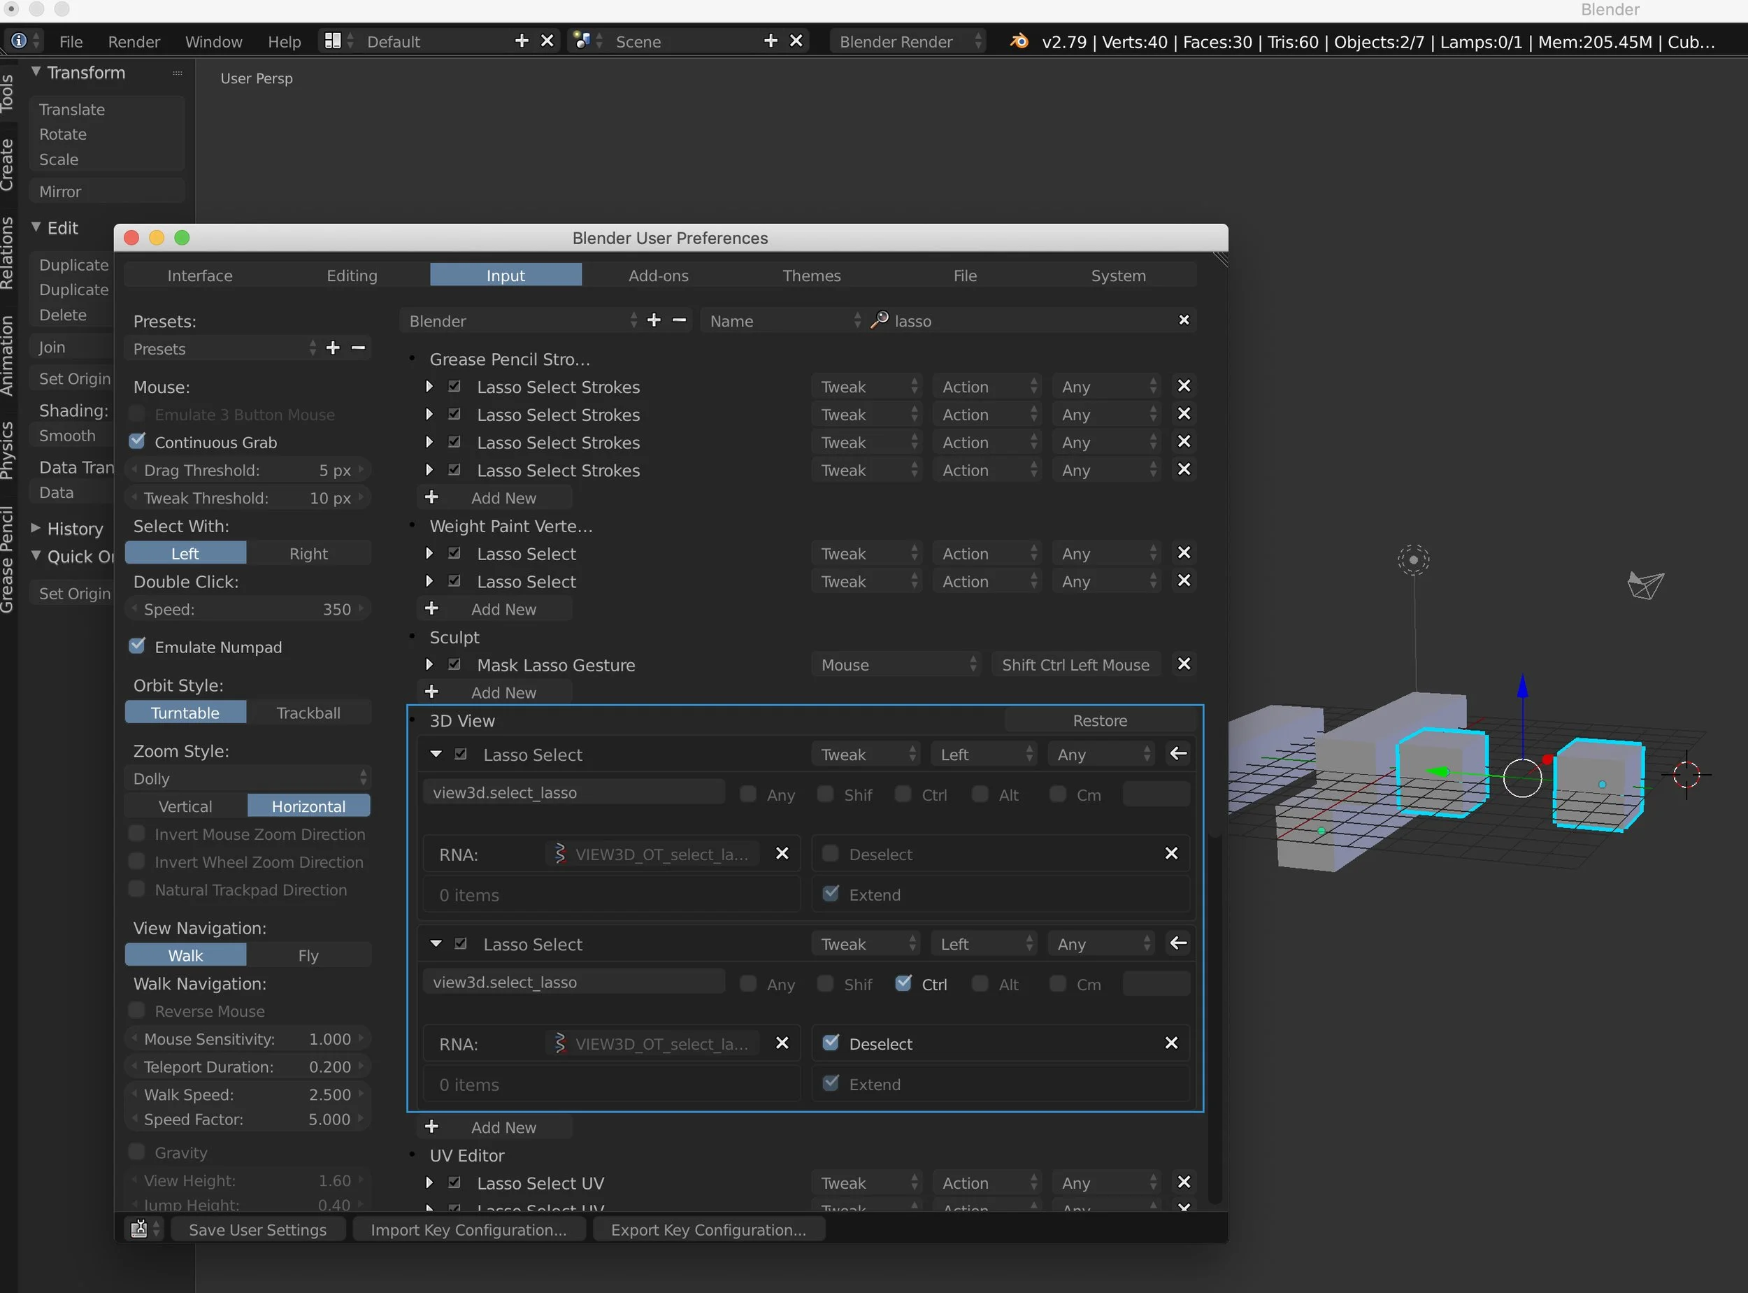The image size is (1748, 1293).
Task: Click the editor type icon beside Save User Settings
Action: coord(140,1229)
